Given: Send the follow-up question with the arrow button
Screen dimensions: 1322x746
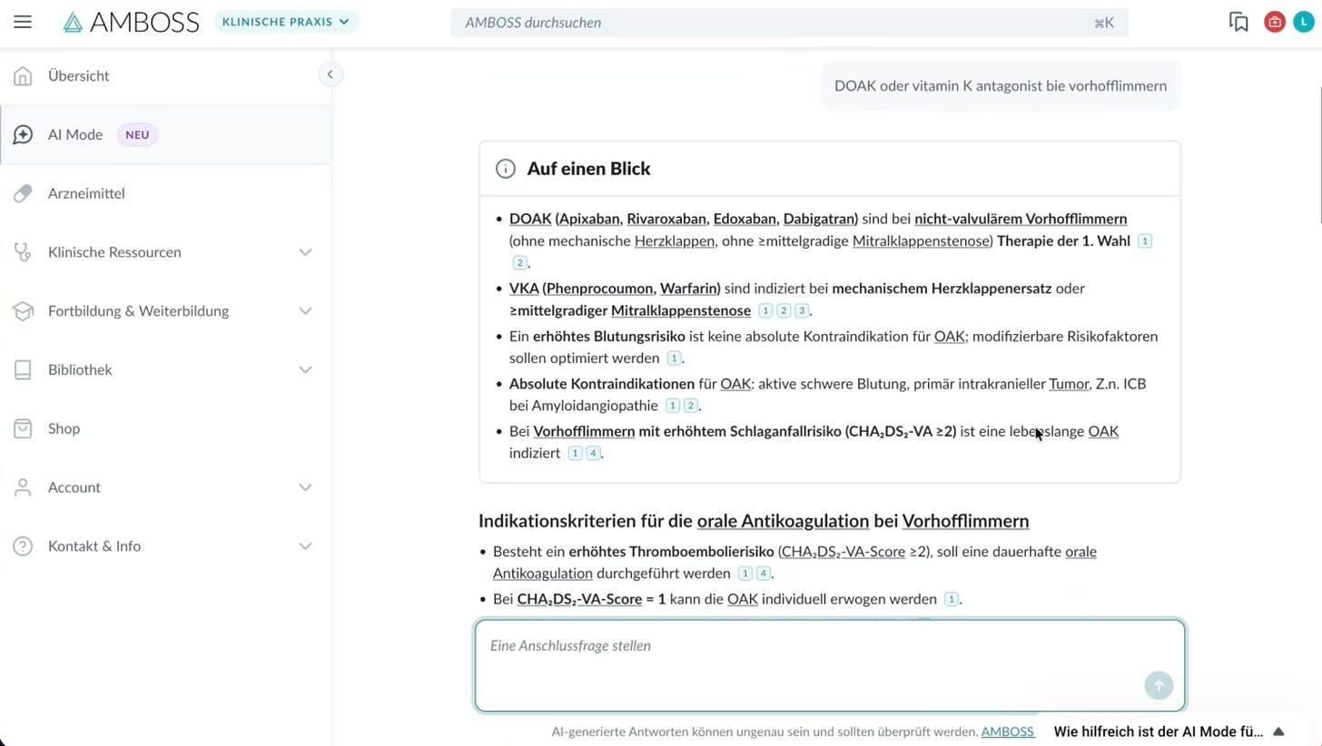Looking at the screenshot, I should pos(1158,685).
